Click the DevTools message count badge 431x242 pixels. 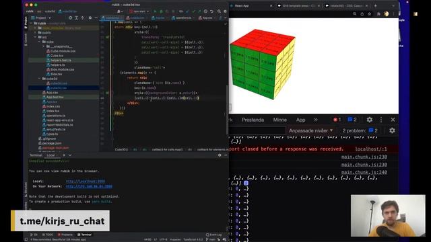(352, 120)
